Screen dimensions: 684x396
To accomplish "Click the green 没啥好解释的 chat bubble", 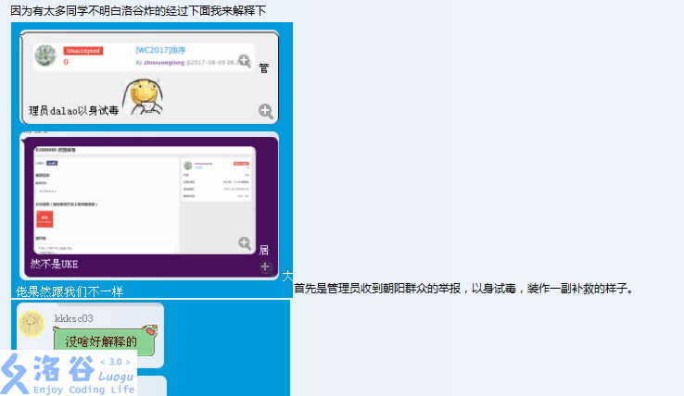I will [100, 341].
